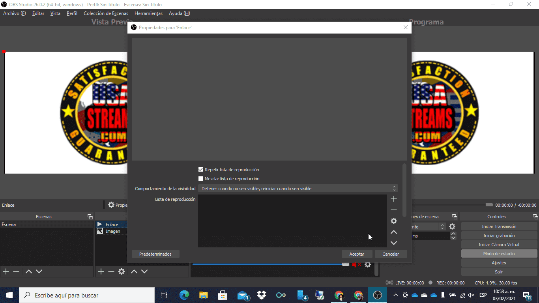Click the properties dialog vertical scrollbar
Screen dimensions: 539x303
[404, 190]
